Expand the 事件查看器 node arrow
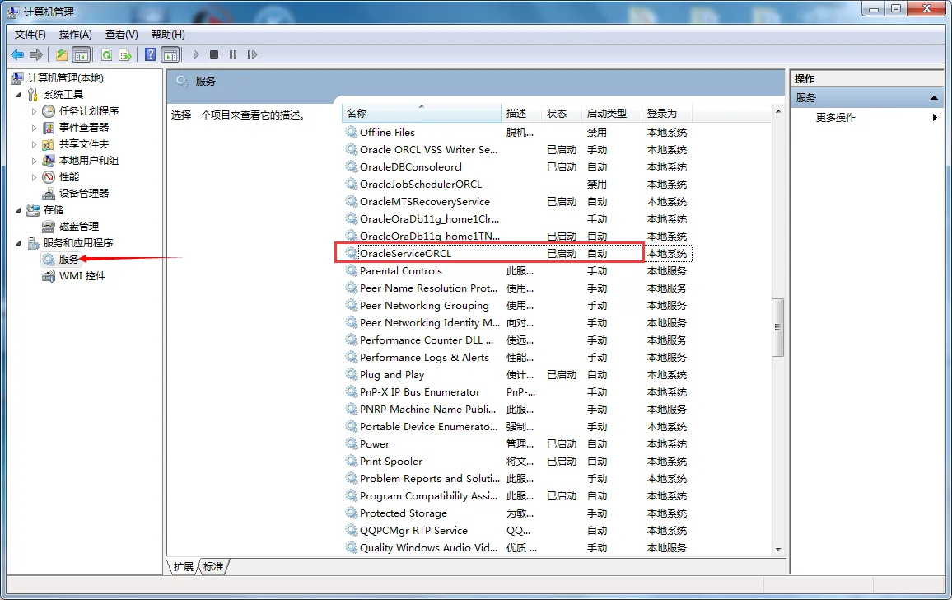952x600 pixels. 34,128
